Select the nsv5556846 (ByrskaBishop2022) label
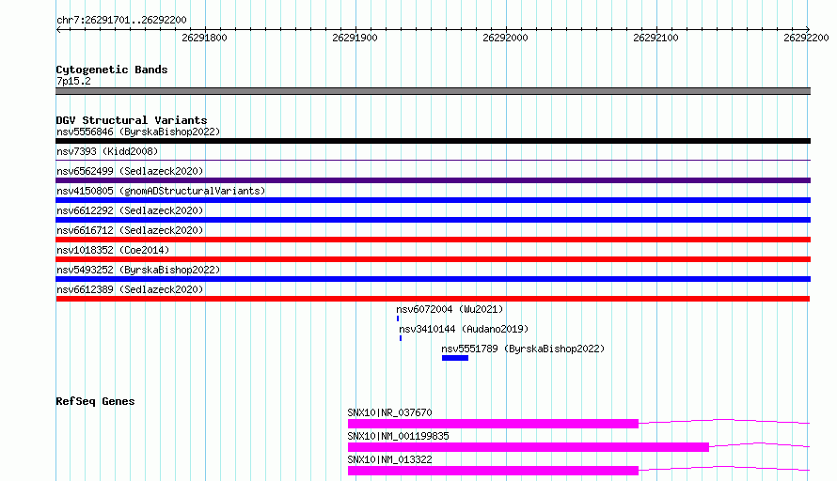Image resolution: width=837 pixels, height=481 pixels. (138, 132)
